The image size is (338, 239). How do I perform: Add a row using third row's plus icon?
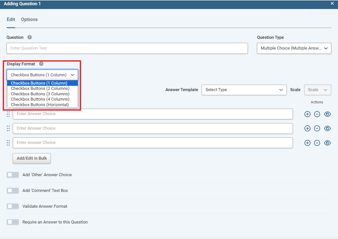307,143
